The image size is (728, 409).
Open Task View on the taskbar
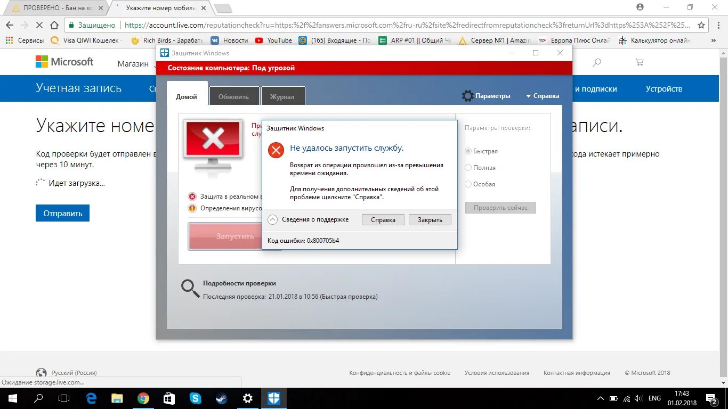click(x=64, y=398)
